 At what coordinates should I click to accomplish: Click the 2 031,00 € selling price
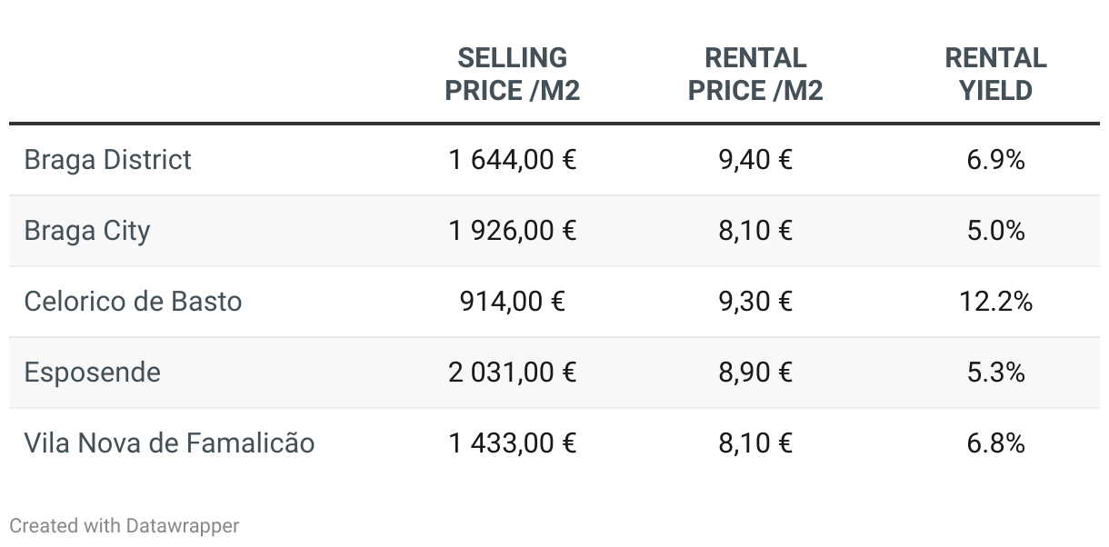click(513, 373)
